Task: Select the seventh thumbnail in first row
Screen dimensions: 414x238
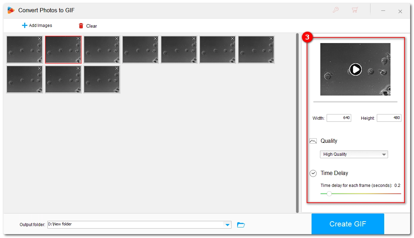Action: (x=256, y=50)
